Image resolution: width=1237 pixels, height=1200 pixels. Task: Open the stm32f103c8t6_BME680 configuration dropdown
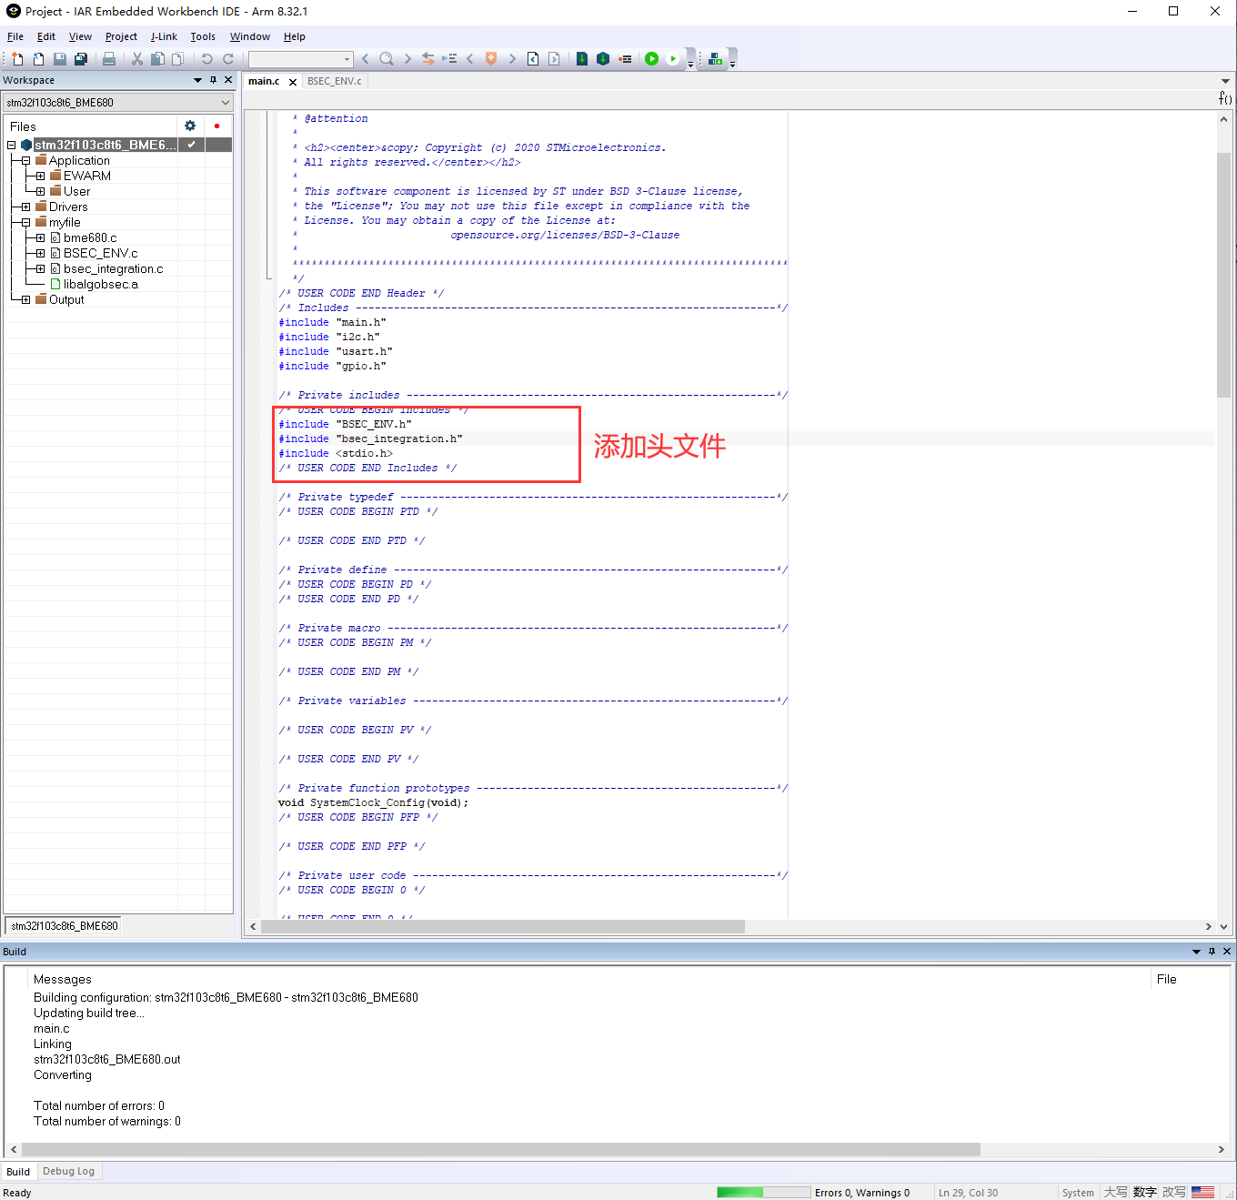point(225,102)
